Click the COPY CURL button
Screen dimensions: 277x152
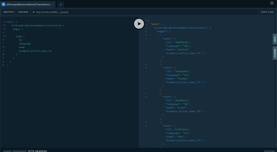(267, 12)
